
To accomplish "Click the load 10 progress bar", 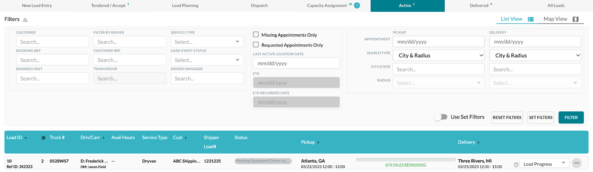I will (405, 160).
